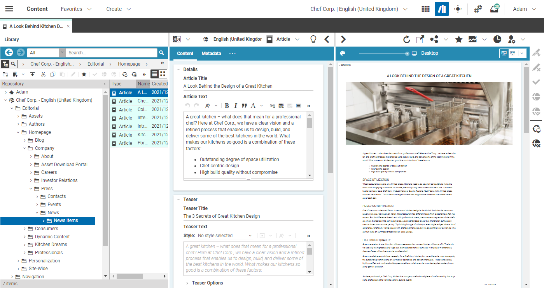Click the reload preview icon
The width and height of the screenshot is (544, 288).
tap(406, 39)
